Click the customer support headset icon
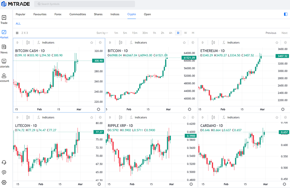Screen dimensions: 290x188 point(4,162)
